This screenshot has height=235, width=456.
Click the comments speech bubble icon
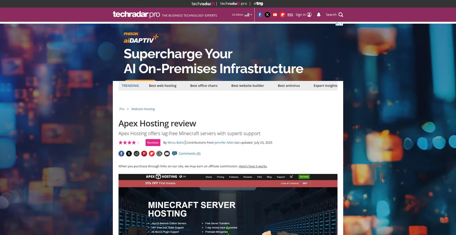coord(174,154)
